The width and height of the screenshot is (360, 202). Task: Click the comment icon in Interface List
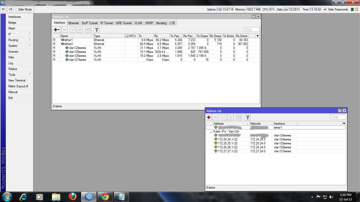88,30
